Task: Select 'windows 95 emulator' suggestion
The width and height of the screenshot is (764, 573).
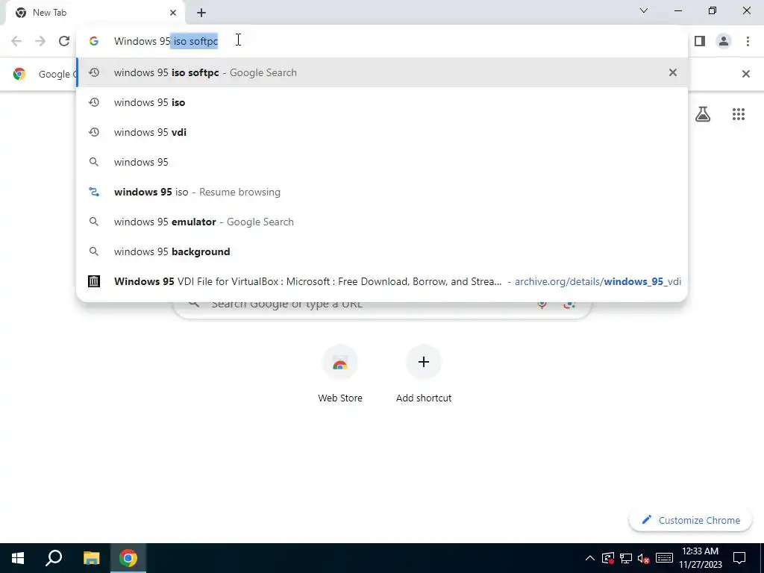Action: (382, 222)
